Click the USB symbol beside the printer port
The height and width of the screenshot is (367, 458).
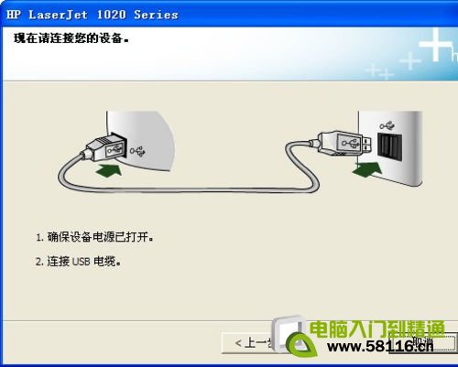pyautogui.click(x=138, y=151)
